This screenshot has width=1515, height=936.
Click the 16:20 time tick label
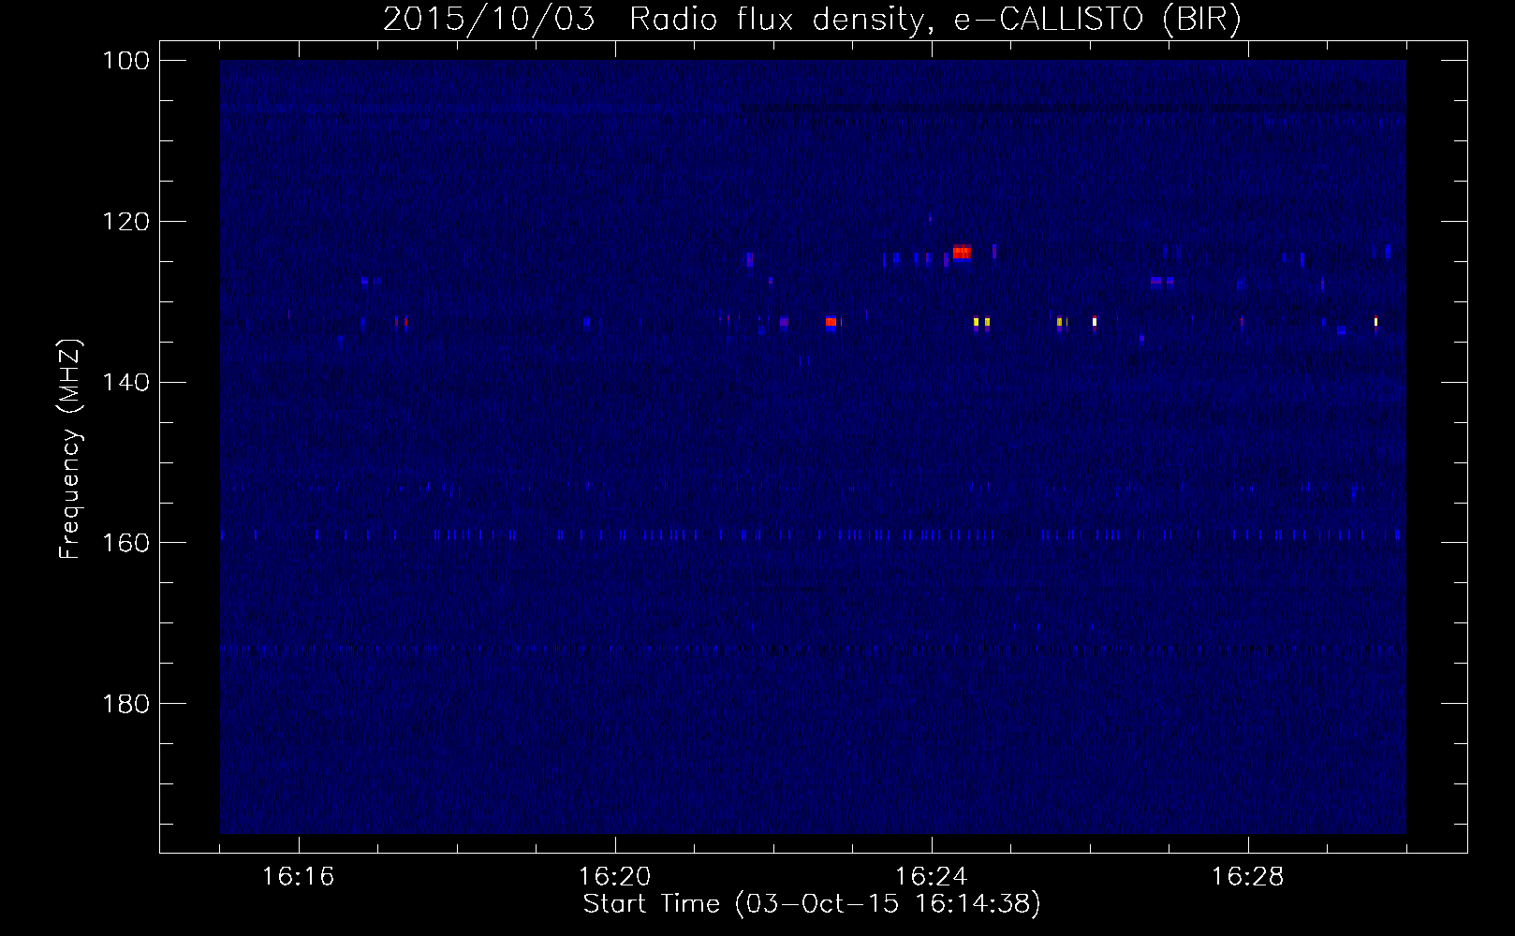coord(614,877)
